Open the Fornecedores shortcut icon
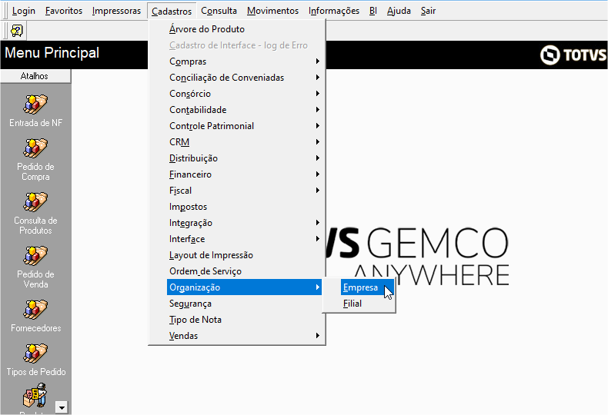The width and height of the screenshot is (608, 415). 35,310
